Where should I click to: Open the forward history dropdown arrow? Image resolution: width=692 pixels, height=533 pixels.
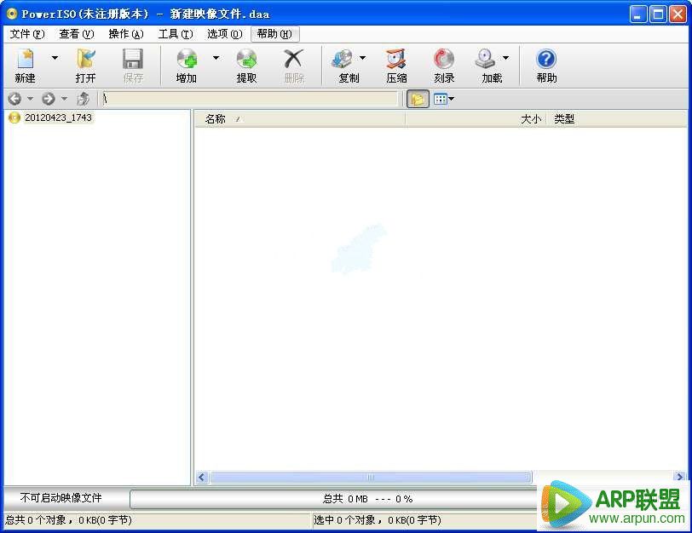pos(65,98)
